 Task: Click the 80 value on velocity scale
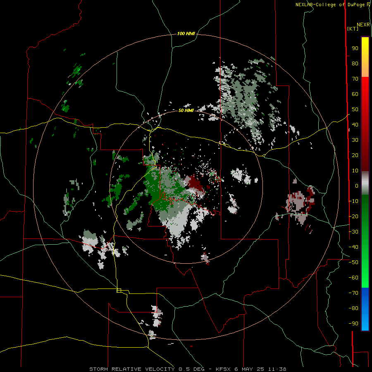pyautogui.click(x=355, y=64)
